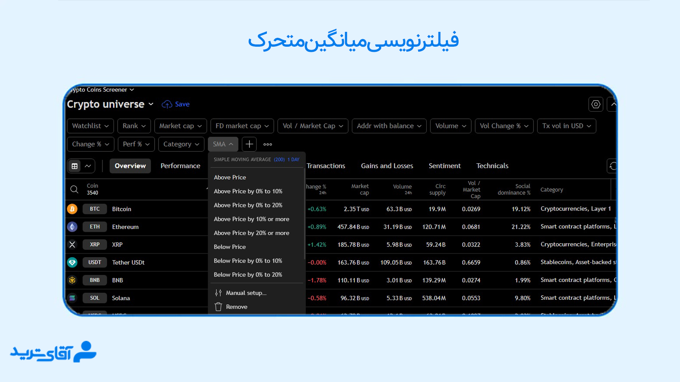Click the search magnifier icon
Viewport: 680px width, 382px height.
click(74, 189)
